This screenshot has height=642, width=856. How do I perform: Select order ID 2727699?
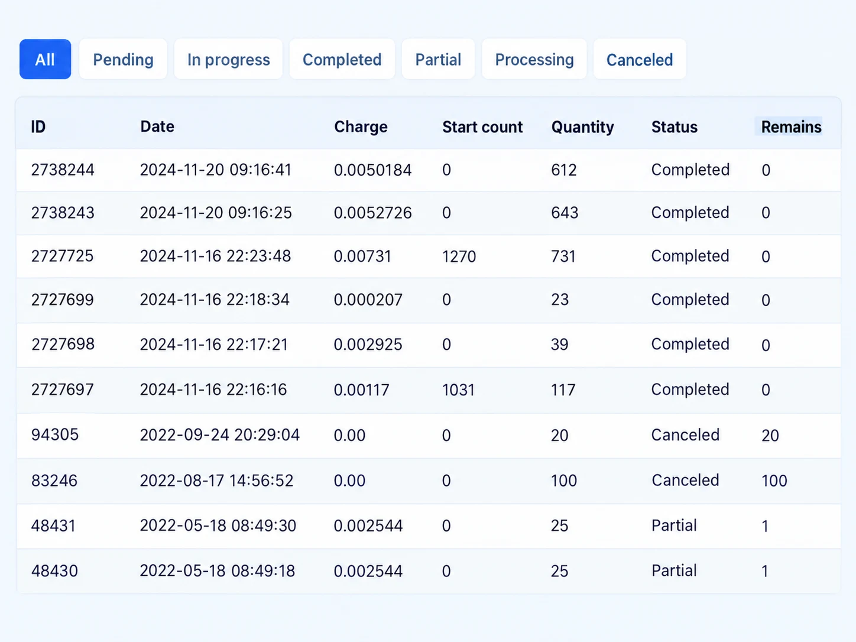click(x=62, y=300)
